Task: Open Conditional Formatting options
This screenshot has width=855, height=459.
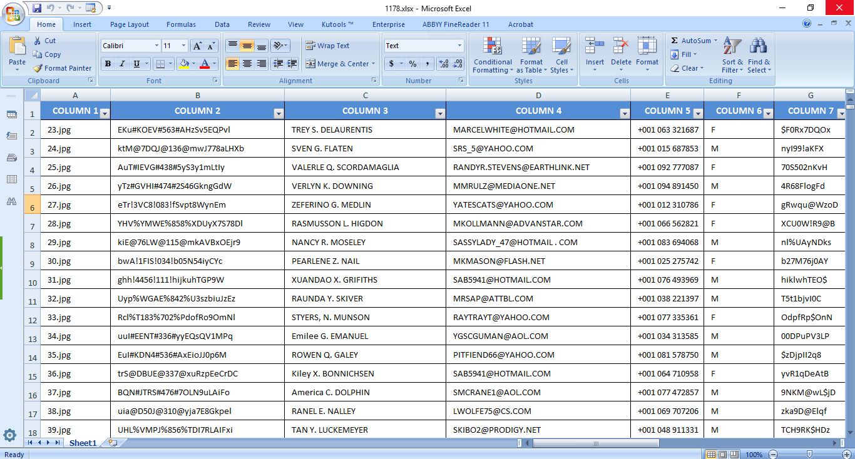Action: 492,56
